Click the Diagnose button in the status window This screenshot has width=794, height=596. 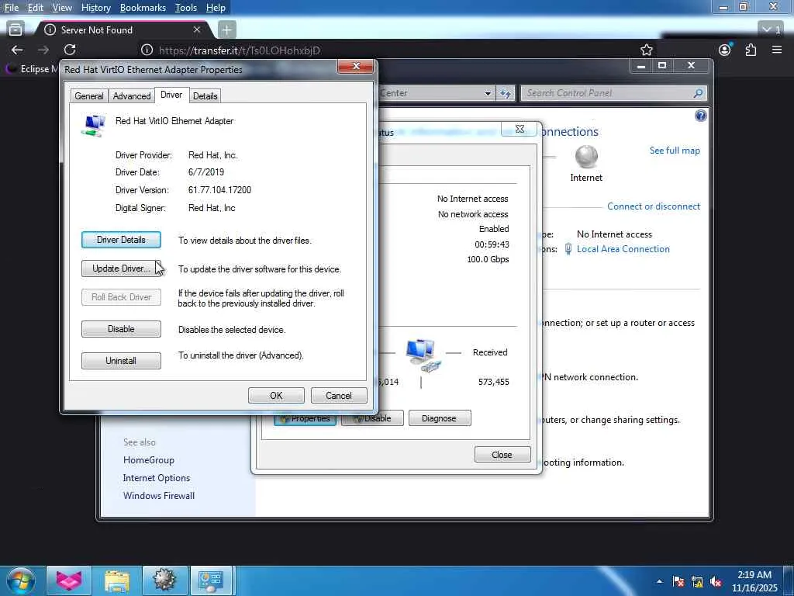(440, 418)
